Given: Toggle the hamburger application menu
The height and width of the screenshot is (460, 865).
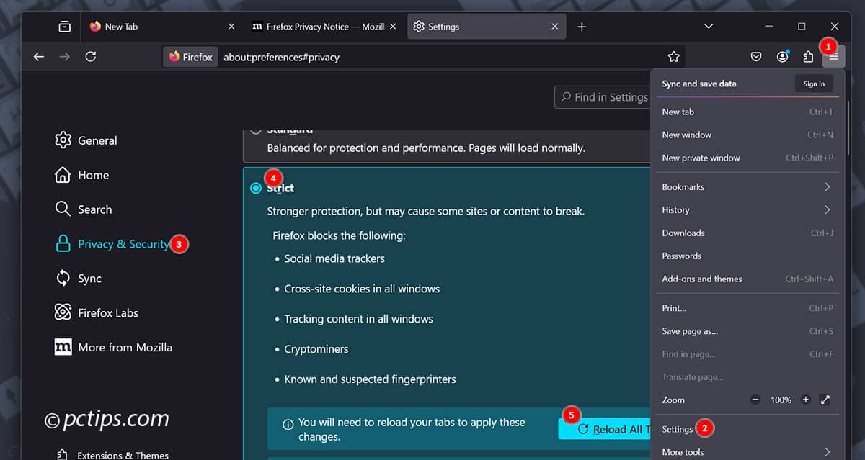Looking at the screenshot, I should 833,57.
